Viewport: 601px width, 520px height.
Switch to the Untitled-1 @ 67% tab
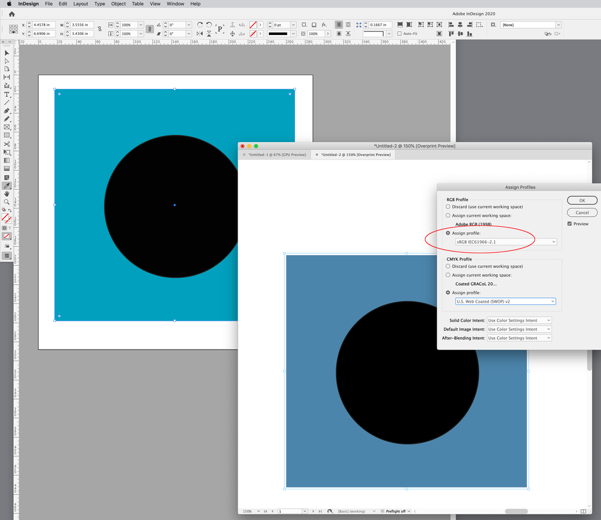(277, 155)
